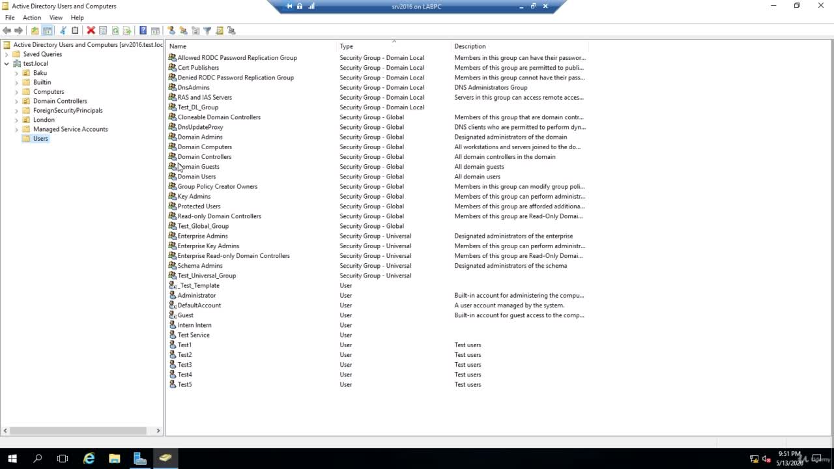Open the File menu
Image resolution: width=834 pixels, height=469 pixels.
10,18
